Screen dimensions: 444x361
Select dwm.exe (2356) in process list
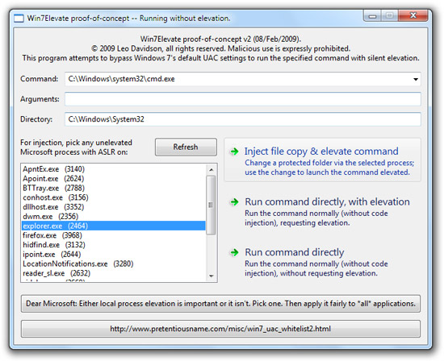[x=114, y=217]
